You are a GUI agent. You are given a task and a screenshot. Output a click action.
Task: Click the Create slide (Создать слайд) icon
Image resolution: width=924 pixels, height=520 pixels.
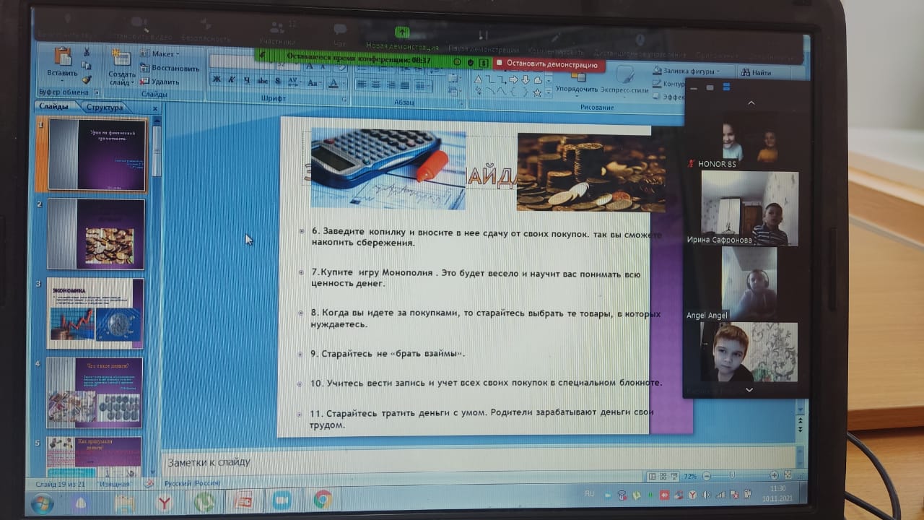(122, 59)
